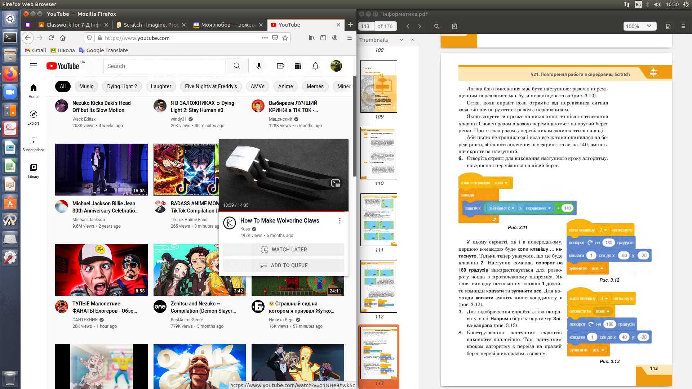The width and height of the screenshot is (692, 389).
Task: Click the page 112 thumbnail
Action: pyautogui.click(x=379, y=286)
